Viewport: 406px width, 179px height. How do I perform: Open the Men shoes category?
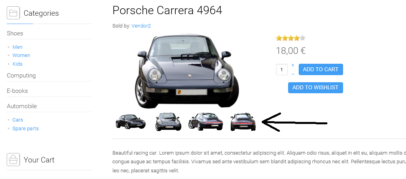pyautogui.click(x=17, y=47)
